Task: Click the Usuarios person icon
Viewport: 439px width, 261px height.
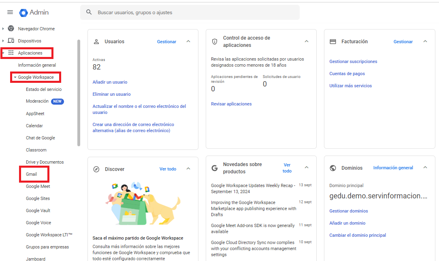Action: coord(96,42)
